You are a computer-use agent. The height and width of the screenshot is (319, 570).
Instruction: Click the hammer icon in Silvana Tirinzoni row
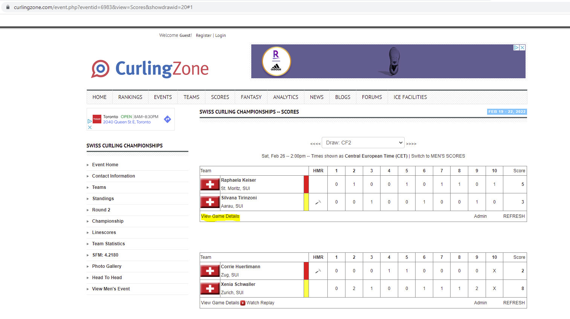pyautogui.click(x=318, y=202)
